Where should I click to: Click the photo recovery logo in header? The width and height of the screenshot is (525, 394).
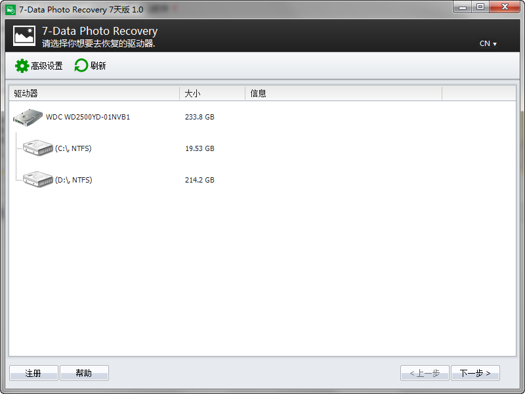point(24,35)
